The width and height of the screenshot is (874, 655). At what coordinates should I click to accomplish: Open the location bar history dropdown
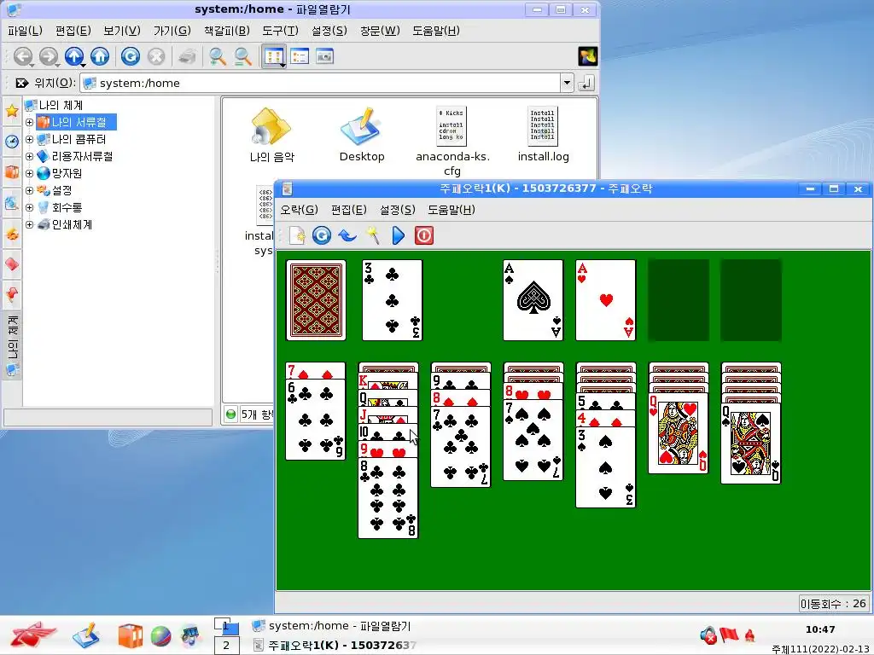point(567,83)
